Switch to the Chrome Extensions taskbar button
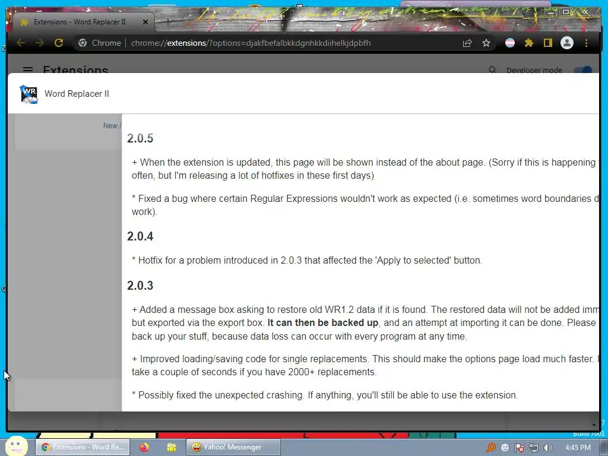Screen dimensions: 608x456 point(83,447)
